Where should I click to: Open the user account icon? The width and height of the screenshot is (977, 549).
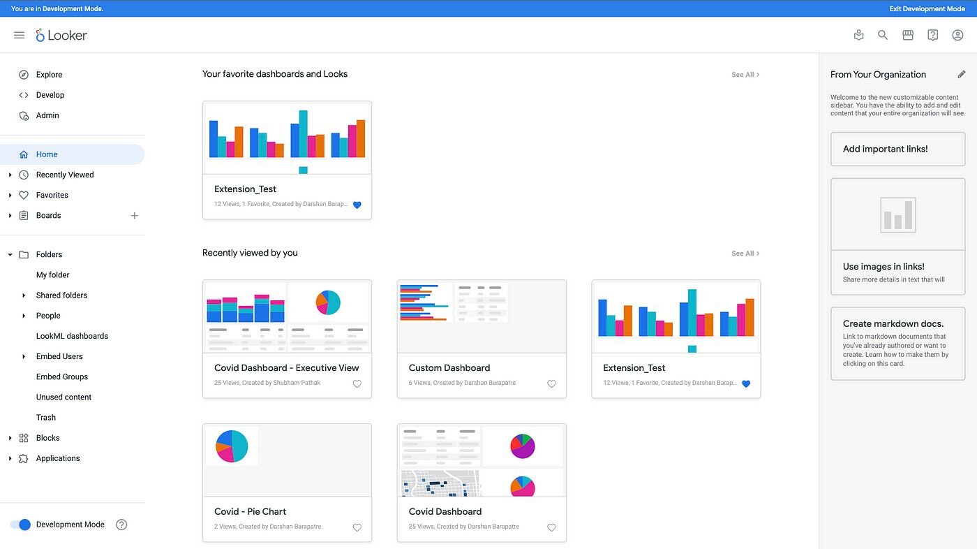(x=958, y=35)
